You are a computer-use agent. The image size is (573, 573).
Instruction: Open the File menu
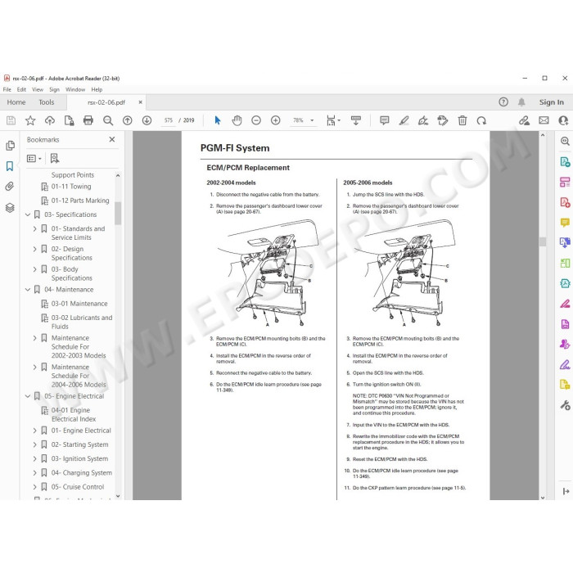click(x=7, y=89)
